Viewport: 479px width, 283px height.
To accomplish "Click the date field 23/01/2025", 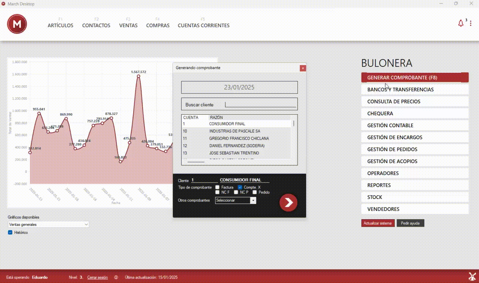I will coord(239,87).
